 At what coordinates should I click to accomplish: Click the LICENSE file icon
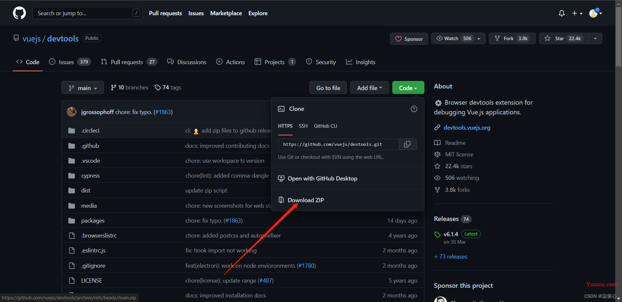click(x=72, y=281)
